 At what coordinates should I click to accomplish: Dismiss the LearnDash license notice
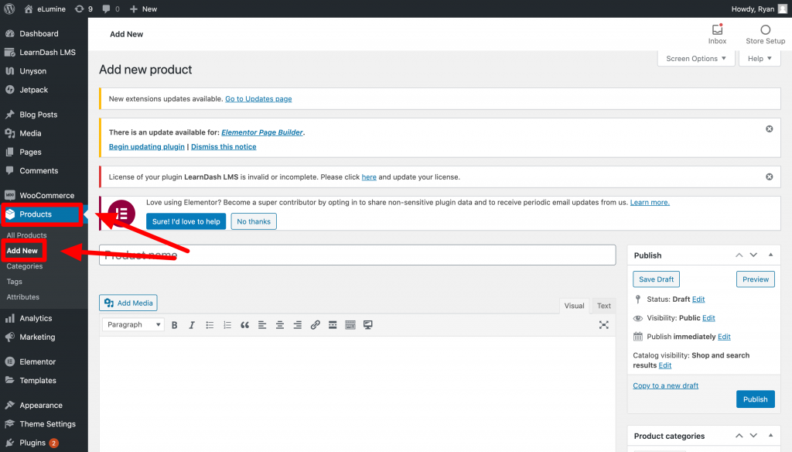click(769, 176)
